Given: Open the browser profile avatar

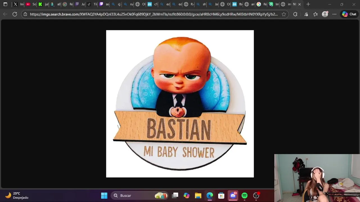Looking at the screenshot, I should point(325,14).
